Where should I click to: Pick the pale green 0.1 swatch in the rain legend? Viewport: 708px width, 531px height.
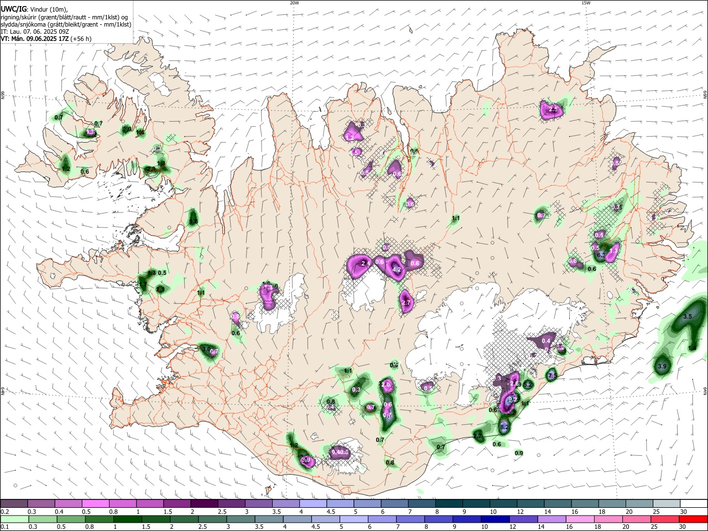pos(15,519)
